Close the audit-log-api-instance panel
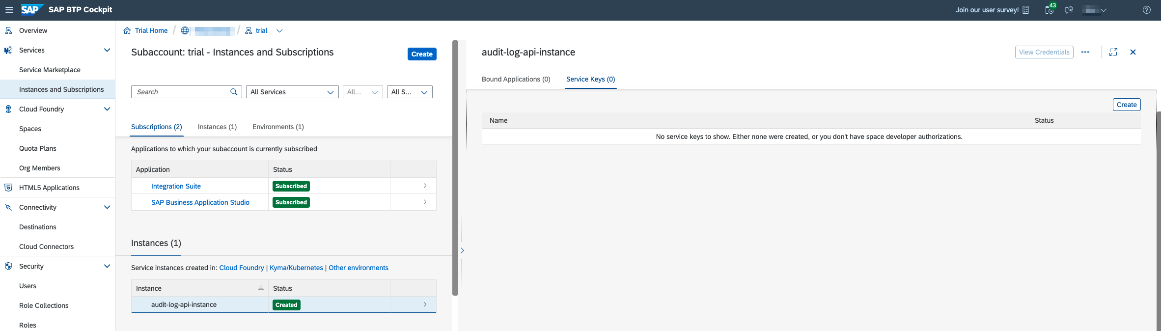The width and height of the screenshot is (1161, 331). (x=1133, y=52)
